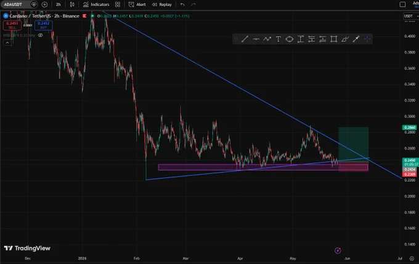Open the indicator templates grid icon
The image size is (419, 264).
[x=118, y=4]
